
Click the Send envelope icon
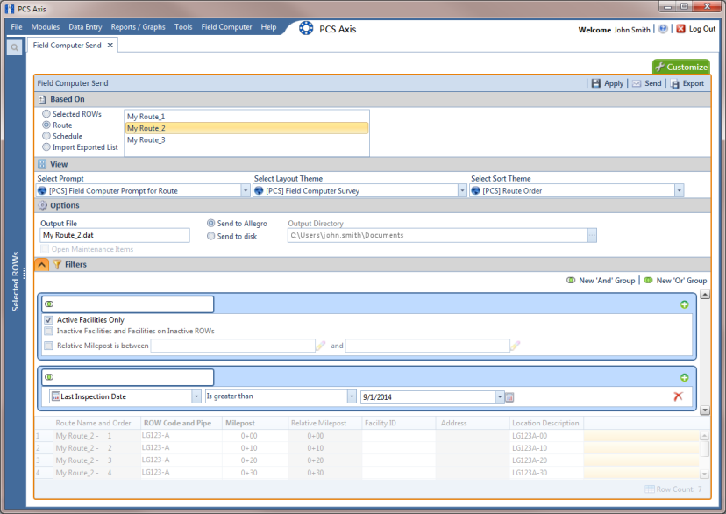point(637,83)
